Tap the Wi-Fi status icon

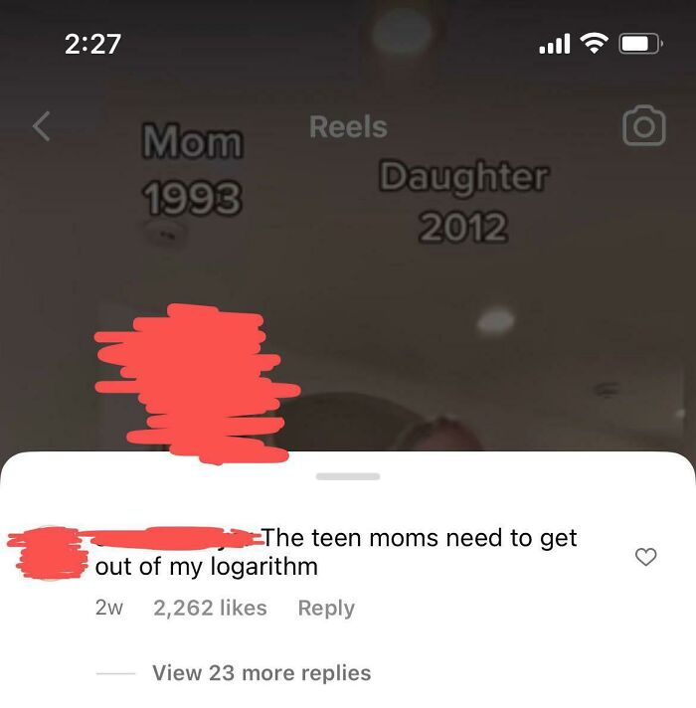pyautogui.click(x=595, y=44)
